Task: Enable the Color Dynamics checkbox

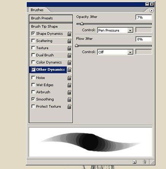Action: (x=33, y=62)
